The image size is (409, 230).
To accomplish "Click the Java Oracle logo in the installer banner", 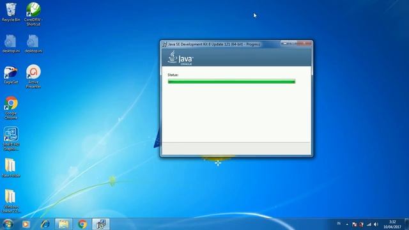I will pos(180,58).
